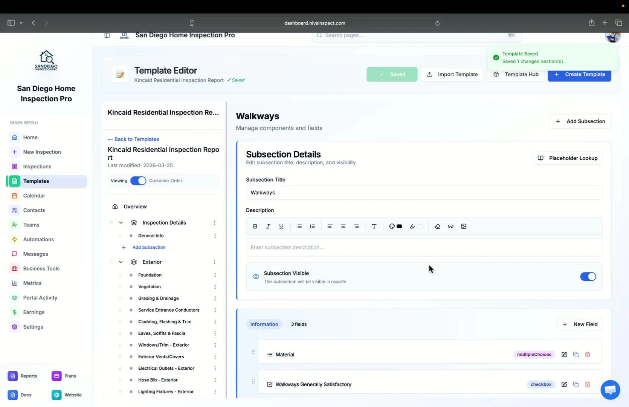Insert a numbered list in description
The width and height of the screenshot is (629, 407).
(x=312, y=226)
